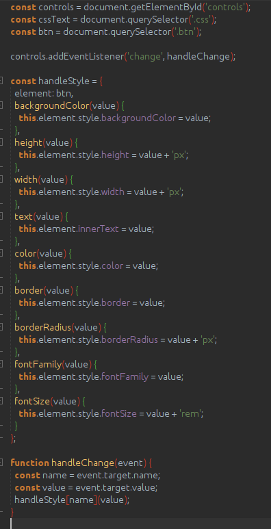271x529 pixels.
Task: Click the fontSize(value) method name
Action: tap(32, 401)
